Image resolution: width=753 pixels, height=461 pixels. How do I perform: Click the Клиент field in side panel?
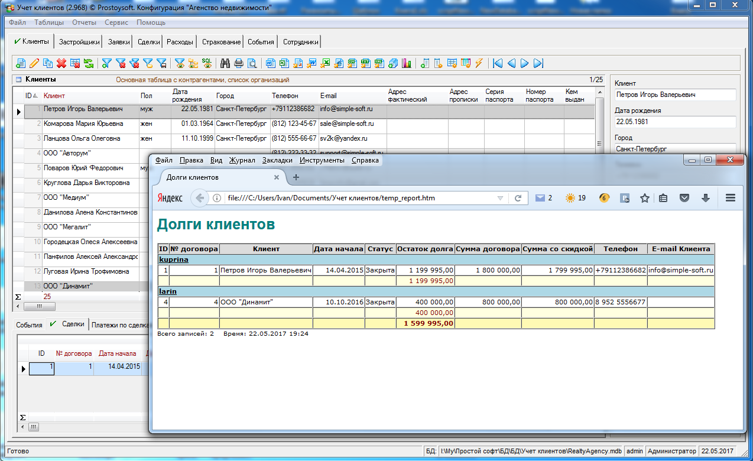676,95
